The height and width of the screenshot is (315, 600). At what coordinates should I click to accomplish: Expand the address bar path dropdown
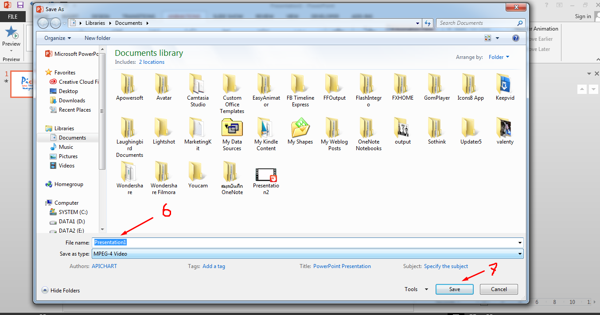(x=417, y=23)
